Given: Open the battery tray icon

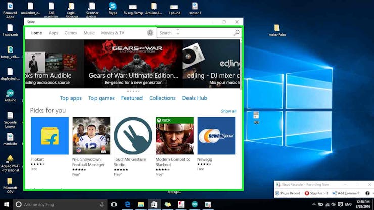Looking at the screenshot, I should [320, 204].
